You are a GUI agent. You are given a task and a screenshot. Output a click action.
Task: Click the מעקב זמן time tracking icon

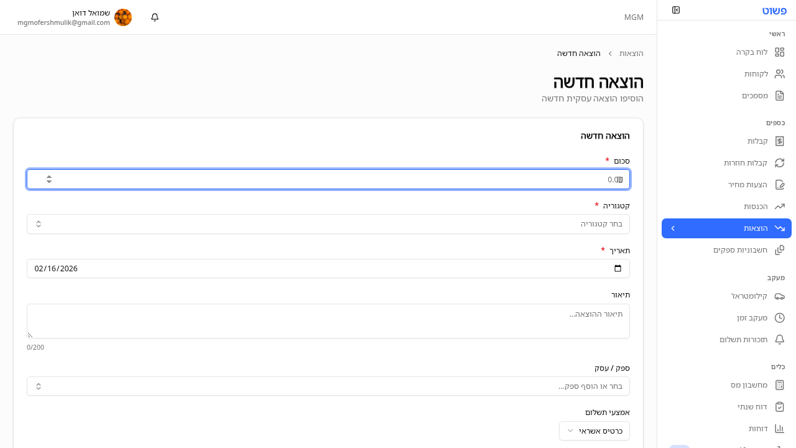[x=780, y=318]
